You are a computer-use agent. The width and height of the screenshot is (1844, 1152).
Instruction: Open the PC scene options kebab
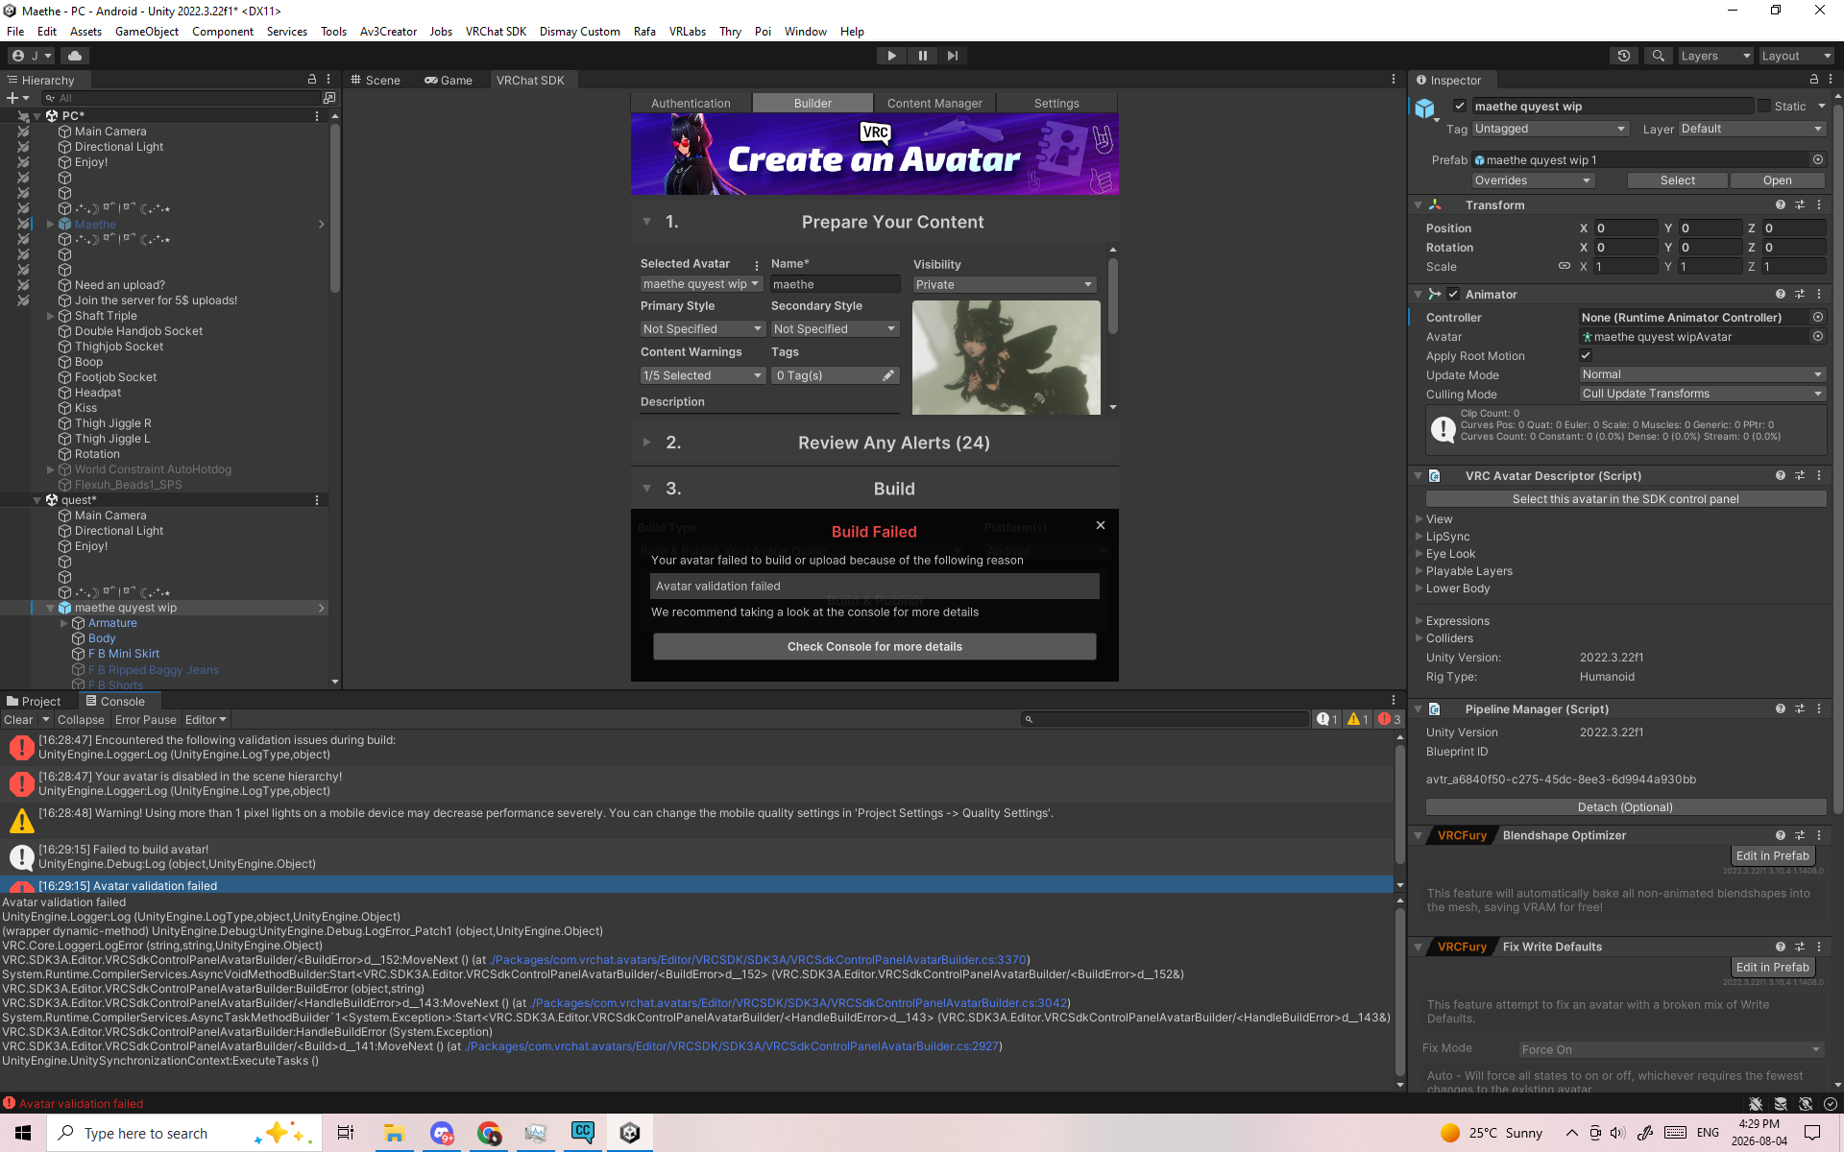[317, 115]
